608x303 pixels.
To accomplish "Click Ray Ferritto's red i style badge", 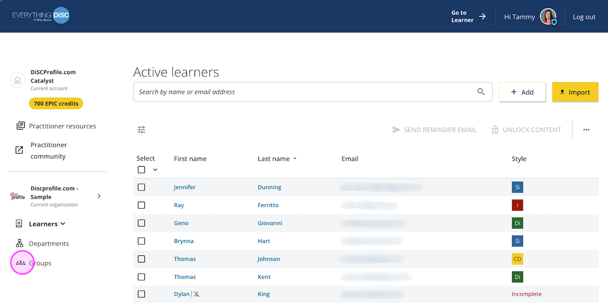I will (x=517, y=205).
